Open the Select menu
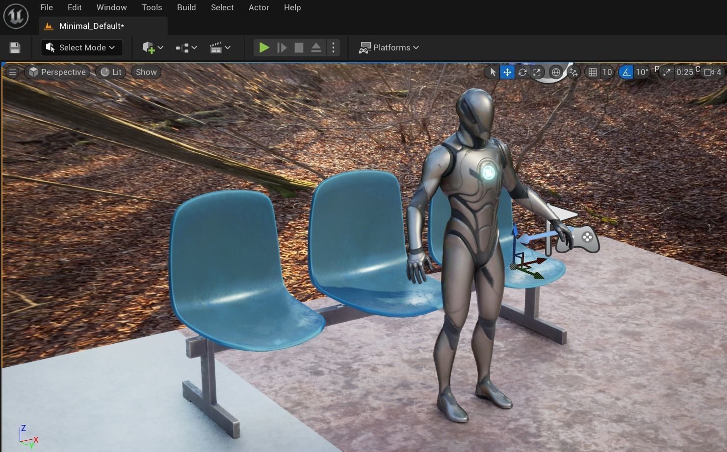This screenshot has height=452, width=727. 222,7
